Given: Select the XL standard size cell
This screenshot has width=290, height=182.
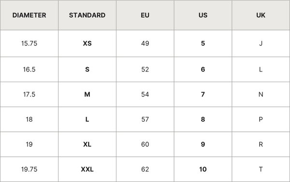Looking at the screenshot, I should [x=87, y=144].
